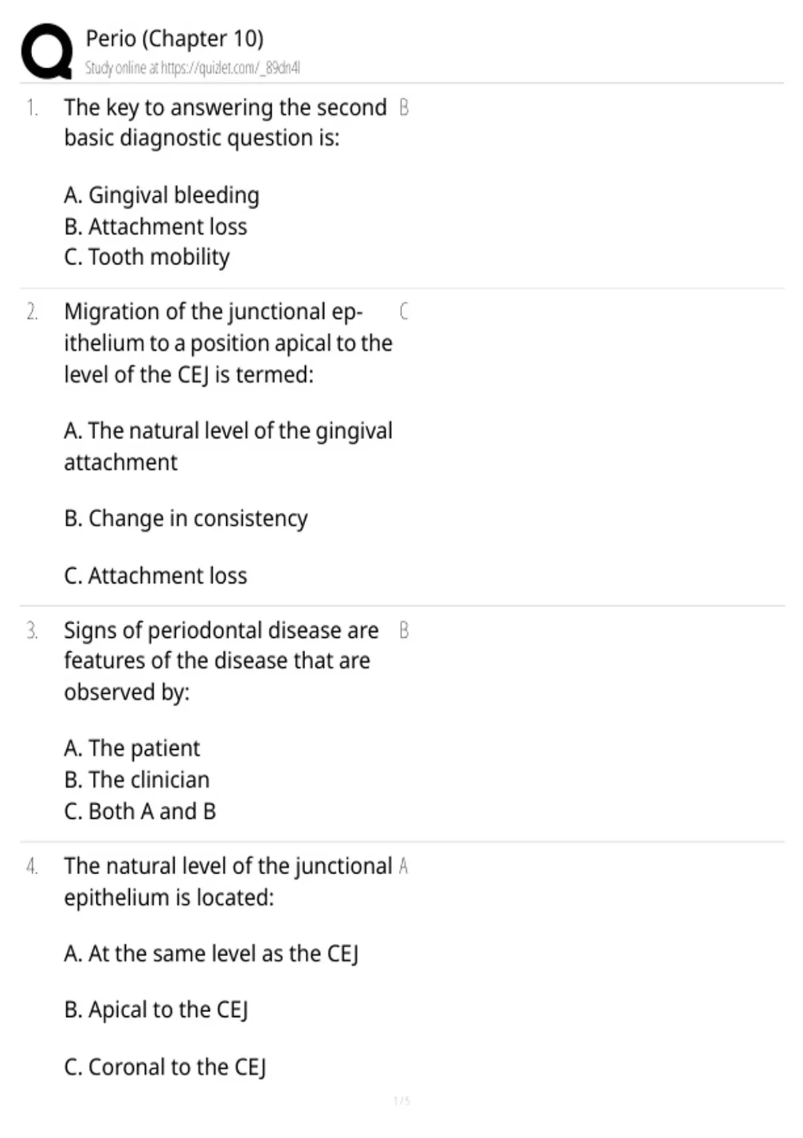Click the Perio (Chapter 10) title
The height and width of the screenshot is (1138, 803).
[x=175, y=39]
